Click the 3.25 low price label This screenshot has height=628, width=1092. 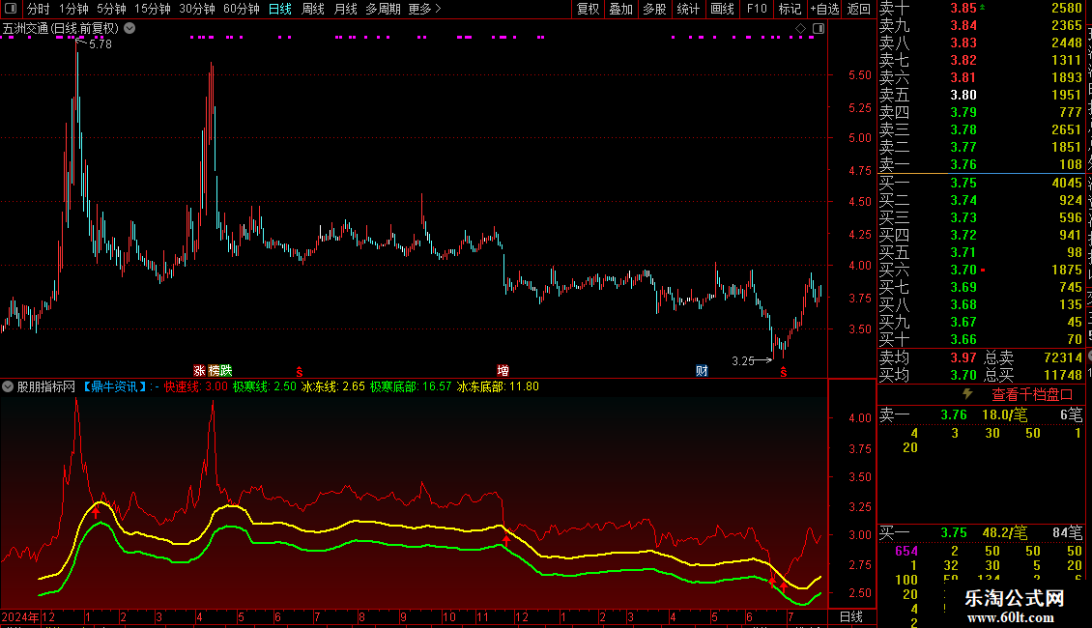pyautogui.click(x=743, y=360)
